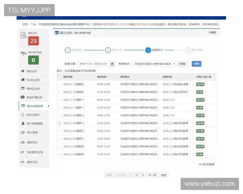Click the step 4 circle

coord(188,50)
